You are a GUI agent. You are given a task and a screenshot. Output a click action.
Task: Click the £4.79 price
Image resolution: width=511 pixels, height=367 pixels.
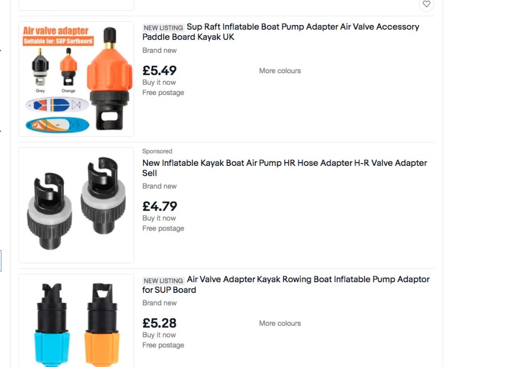tap(159, 206)
